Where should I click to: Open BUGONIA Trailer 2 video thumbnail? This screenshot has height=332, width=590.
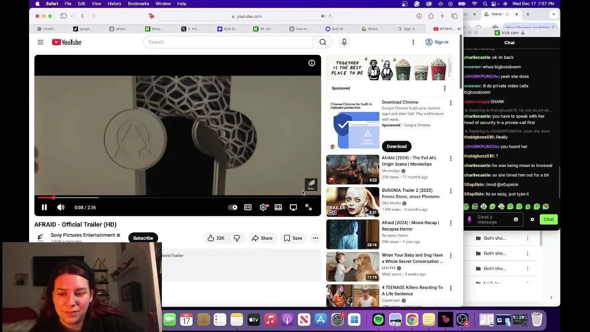coord(353,202)
